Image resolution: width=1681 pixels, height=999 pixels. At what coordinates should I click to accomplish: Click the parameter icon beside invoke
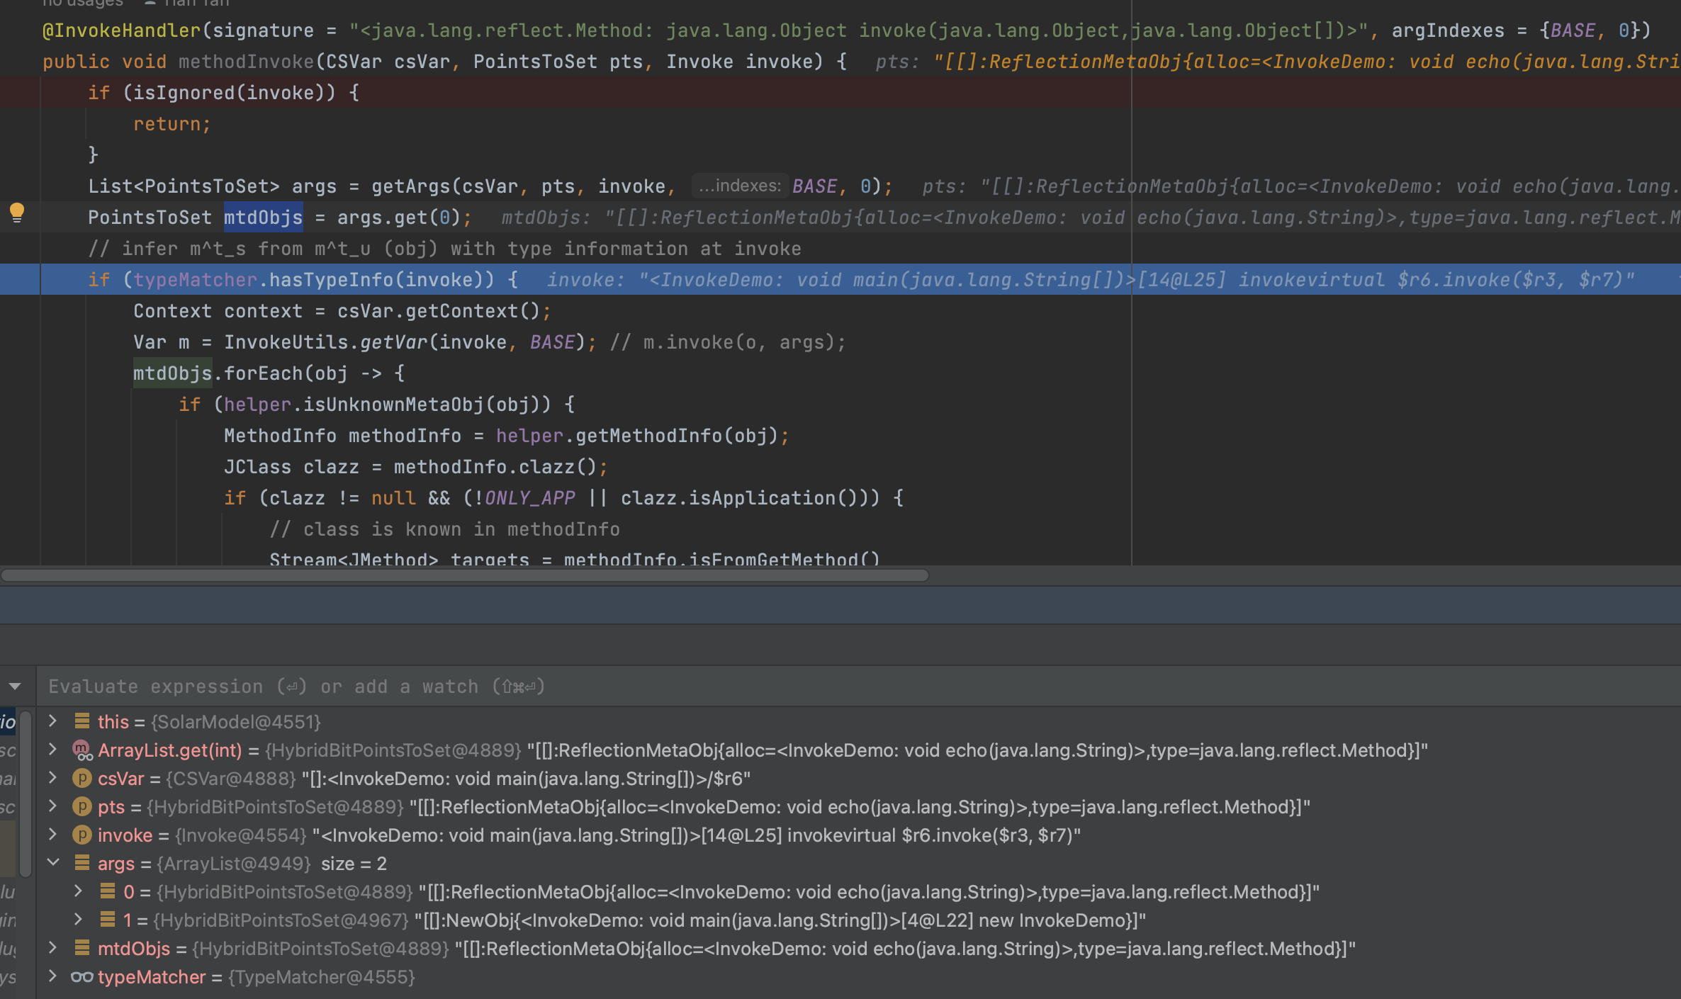coord(82,835)
